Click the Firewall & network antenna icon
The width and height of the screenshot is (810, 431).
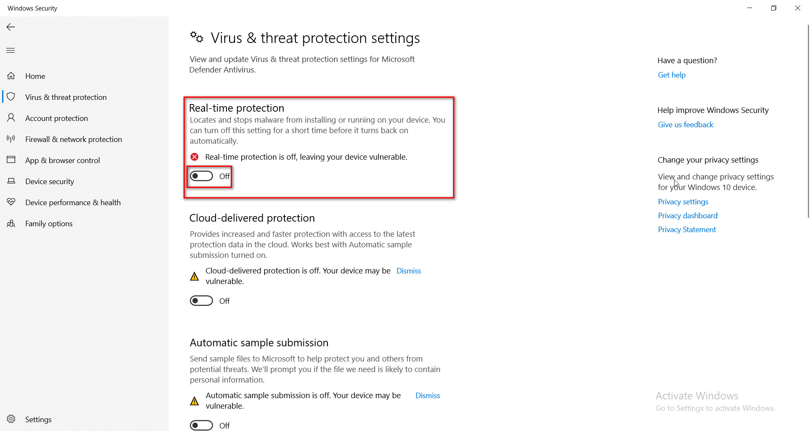tap(11, 139)
